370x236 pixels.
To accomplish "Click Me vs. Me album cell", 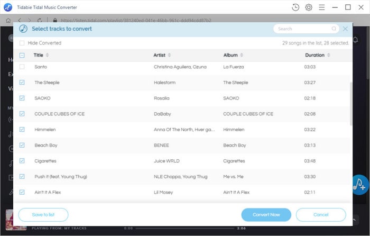I will (x=233, y=177).
